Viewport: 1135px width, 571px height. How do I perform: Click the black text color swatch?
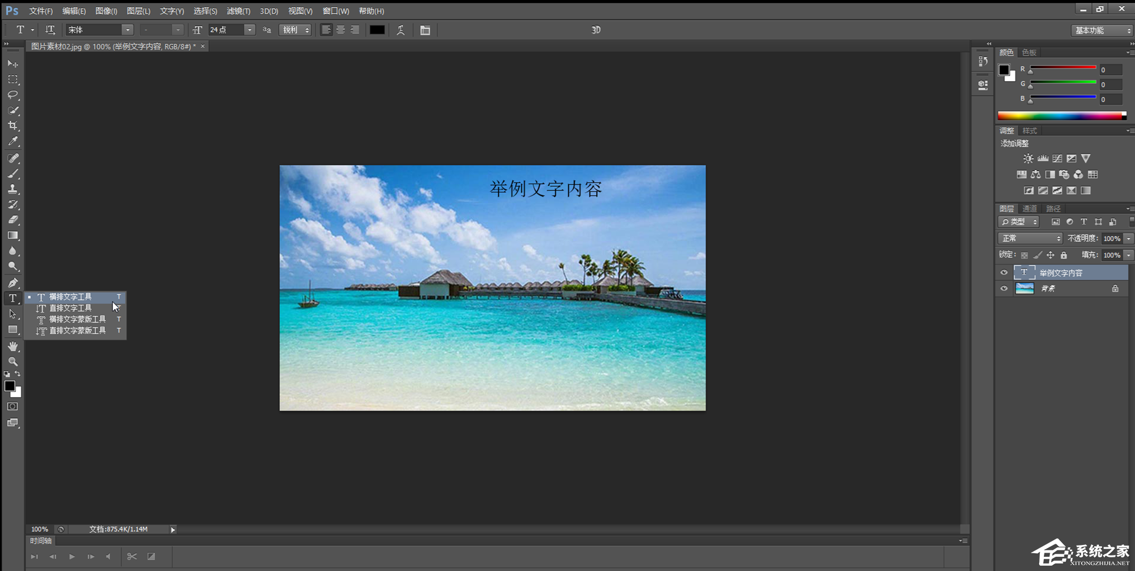click(377, 30)
